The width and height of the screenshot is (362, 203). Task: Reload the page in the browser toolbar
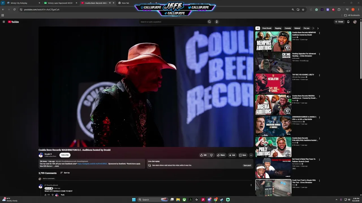(x=14, y=10)
